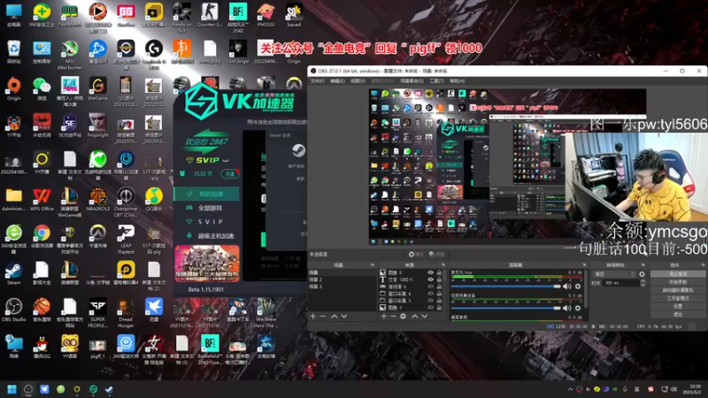This screenshot has height=398, width=708.
Task: Mute the 视频采集设备 mixer channel
Action: (567, 308)
